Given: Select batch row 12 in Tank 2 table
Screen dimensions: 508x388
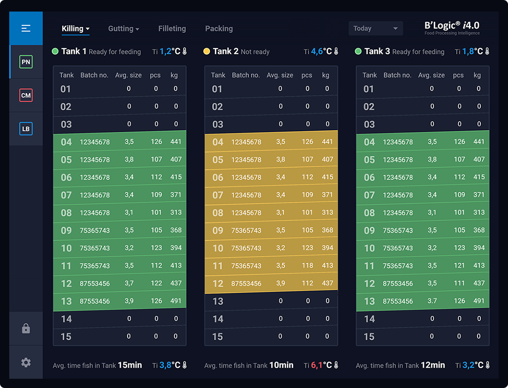Looking at the screenshot, I should point(271,283).
